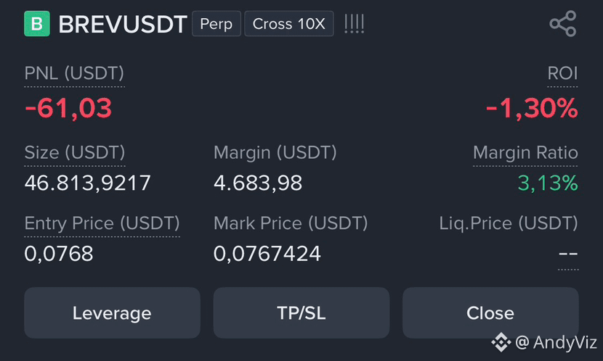Tap the @ AndyViz username watermark
The width and height of the screenshot is (603, 361).
(x=556, y=342)
